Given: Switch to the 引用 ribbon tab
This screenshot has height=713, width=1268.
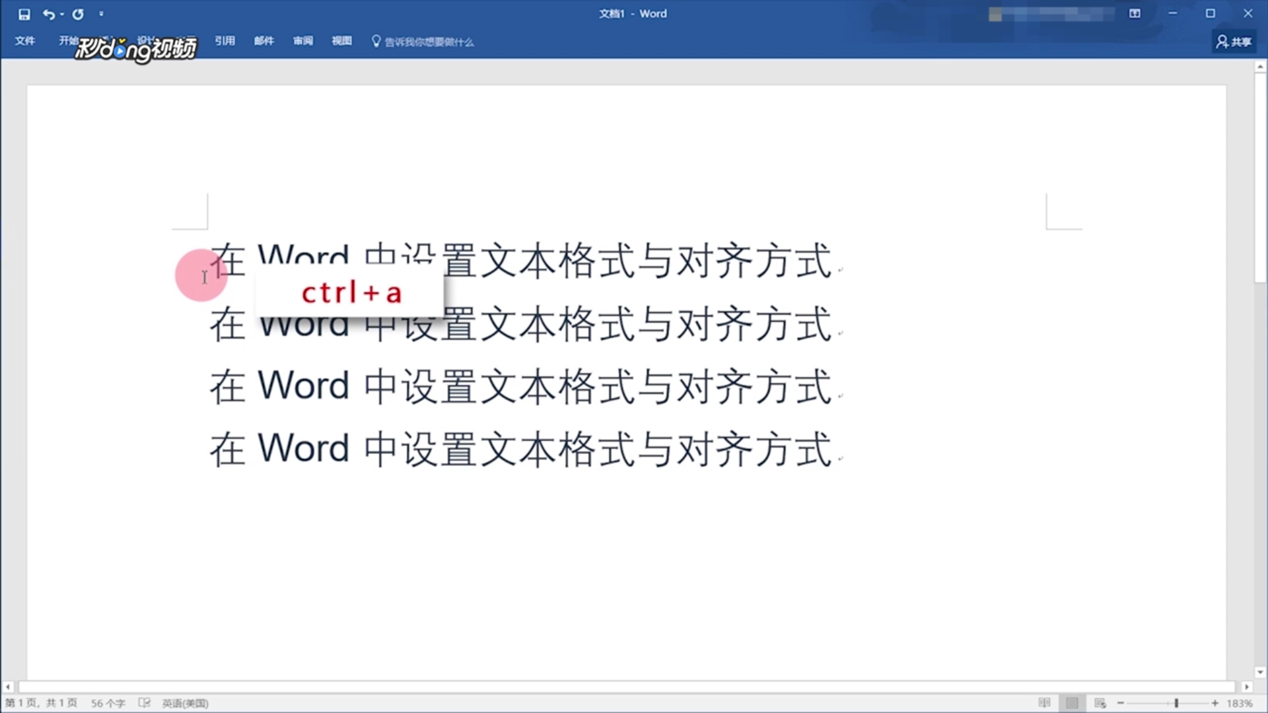Looking at the screenshot, I should point(225,41).
